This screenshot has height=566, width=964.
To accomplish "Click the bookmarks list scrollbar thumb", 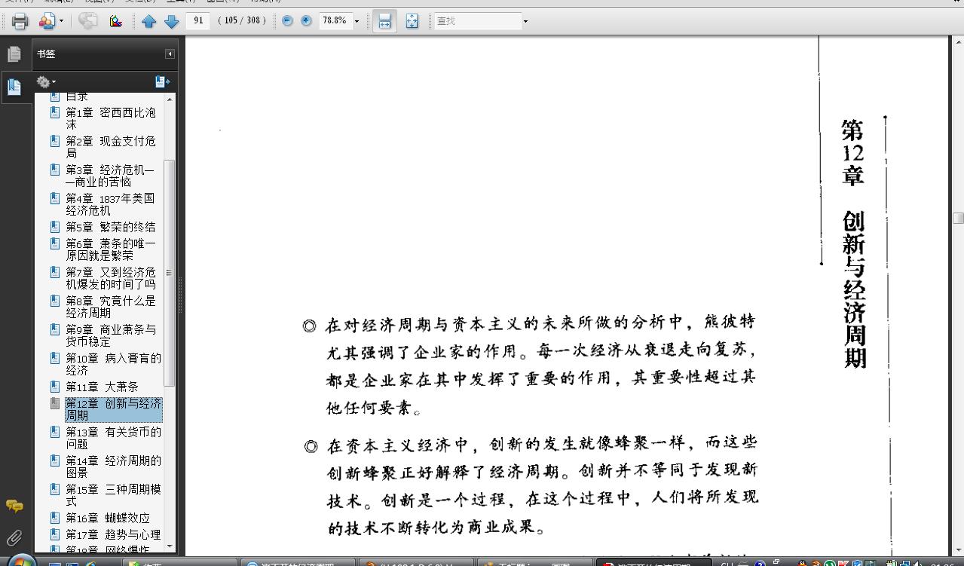I will click(170, 273).
